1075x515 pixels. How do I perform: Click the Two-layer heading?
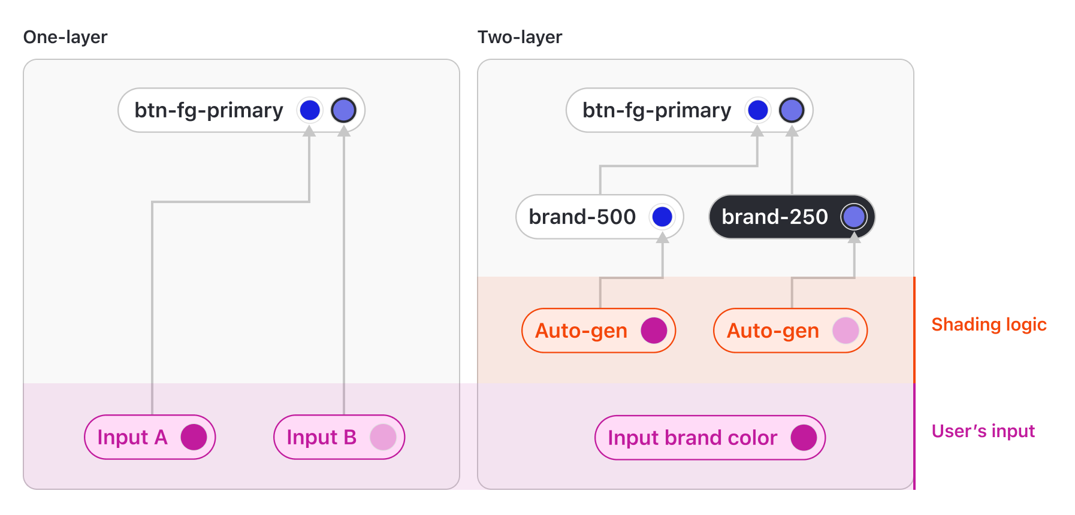(x=520, y=37)
